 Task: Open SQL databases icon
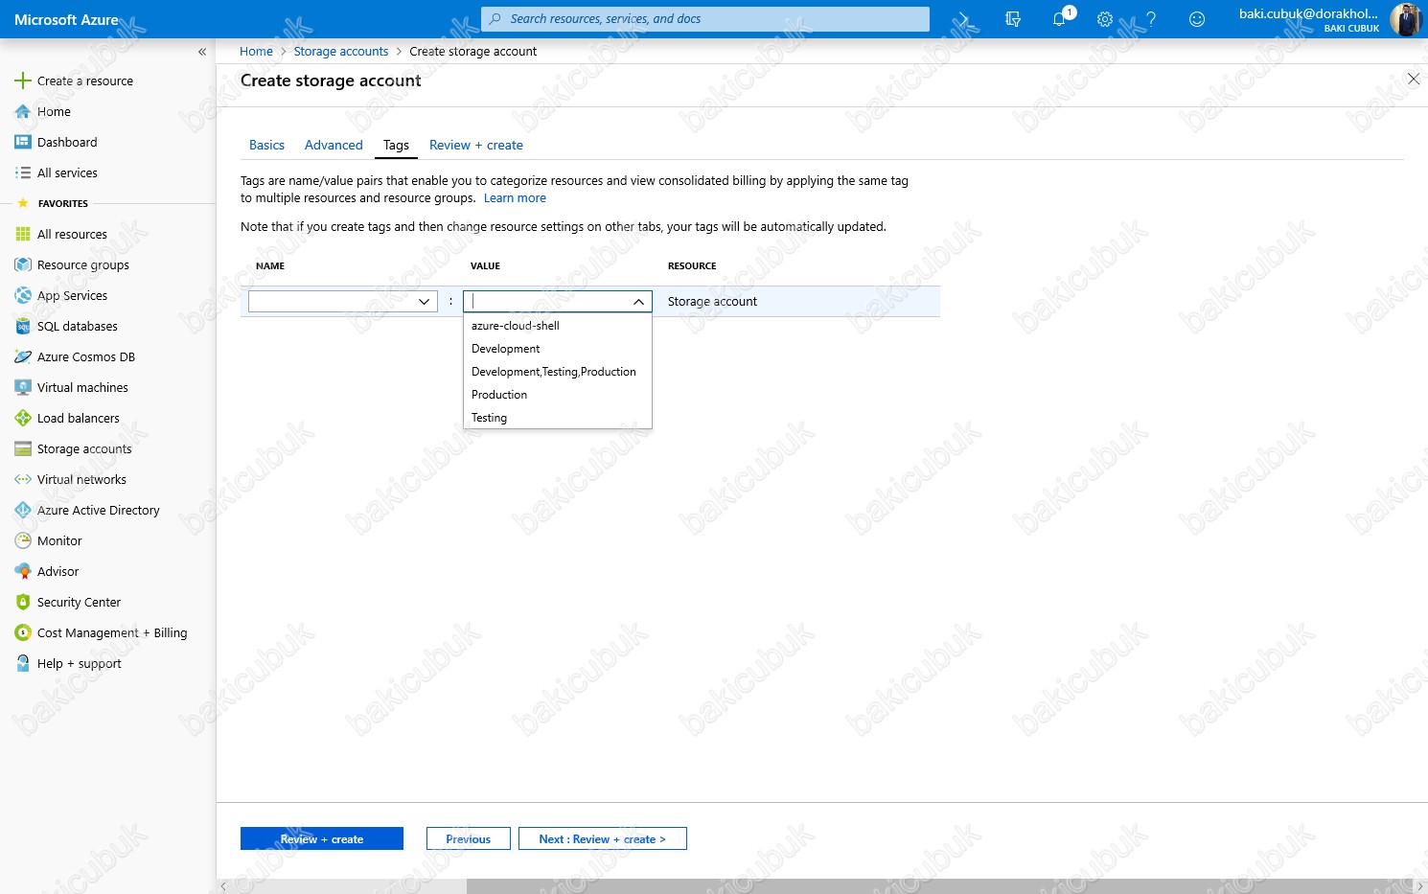[x=23, y=327]
